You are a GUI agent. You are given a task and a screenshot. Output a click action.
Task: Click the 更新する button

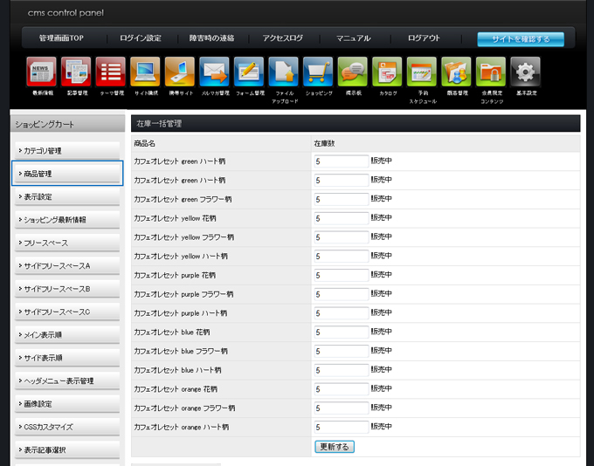point(335,446)
